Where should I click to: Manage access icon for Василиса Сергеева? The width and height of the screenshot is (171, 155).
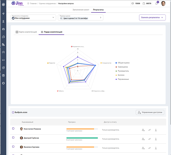pyautogui.click(x=143, y=148)
